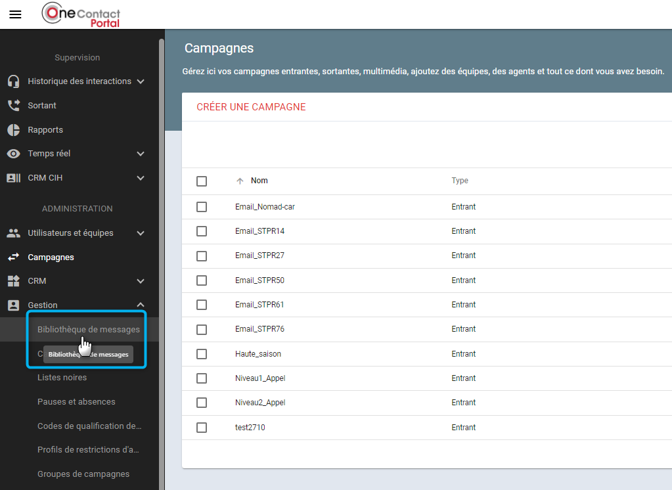Click Email_STPR50 campaign name
The height and width of the screenshot is (490, 672).
(259, 280)
